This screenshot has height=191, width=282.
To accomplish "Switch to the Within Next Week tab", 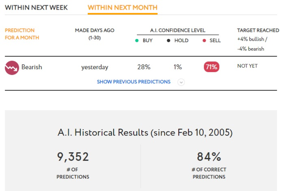I will 36,8.
